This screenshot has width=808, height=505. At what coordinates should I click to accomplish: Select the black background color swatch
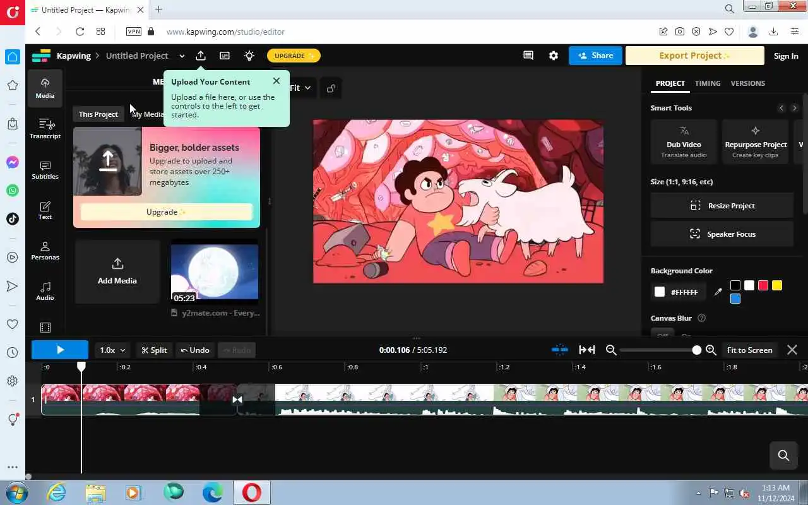pos(735,285)
